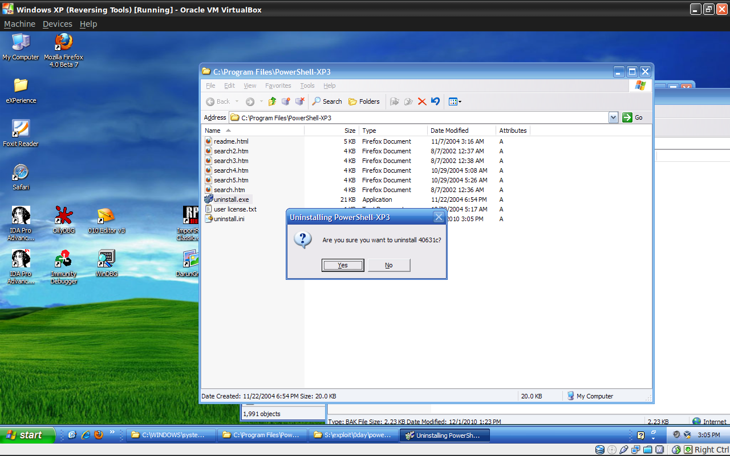Open the File menu in Explorer
This screenshot has height=456, width=730.
pos(210,85)
